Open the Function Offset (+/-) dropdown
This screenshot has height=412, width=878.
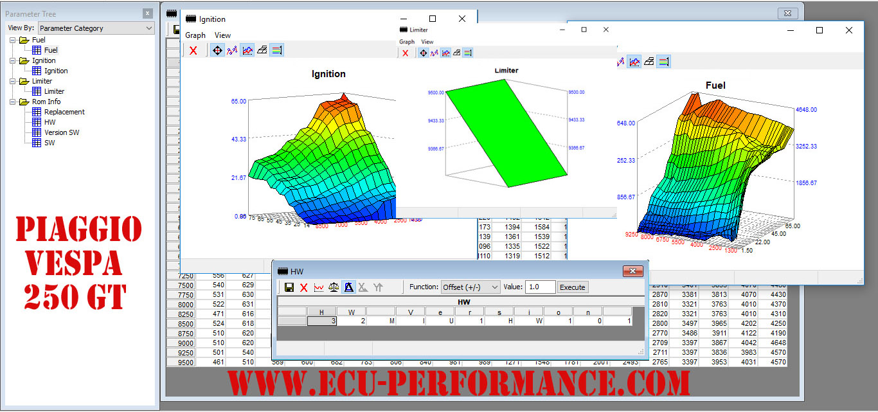470,287
